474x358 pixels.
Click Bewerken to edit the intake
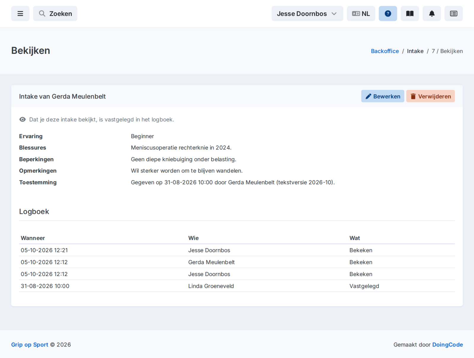(382, 96)
